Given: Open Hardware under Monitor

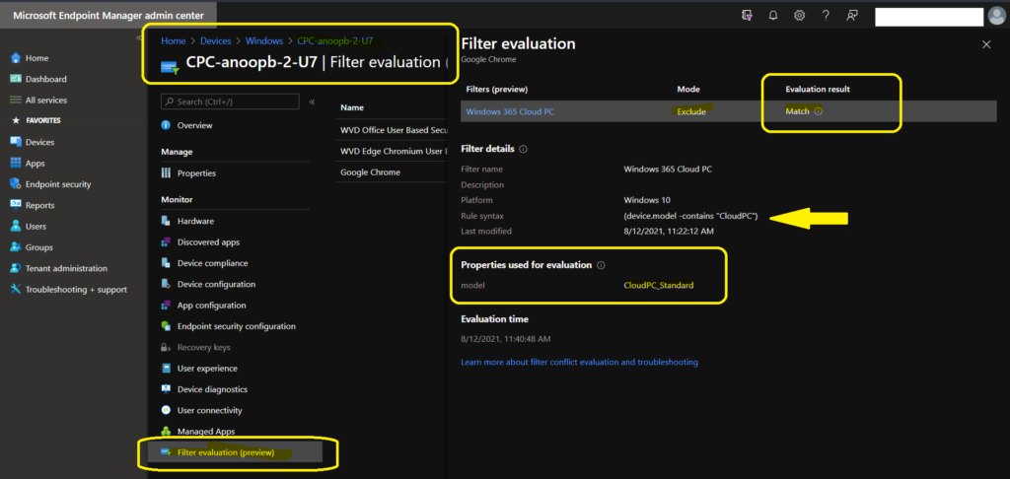Looking at the screenshot, I should coord(196,221).
